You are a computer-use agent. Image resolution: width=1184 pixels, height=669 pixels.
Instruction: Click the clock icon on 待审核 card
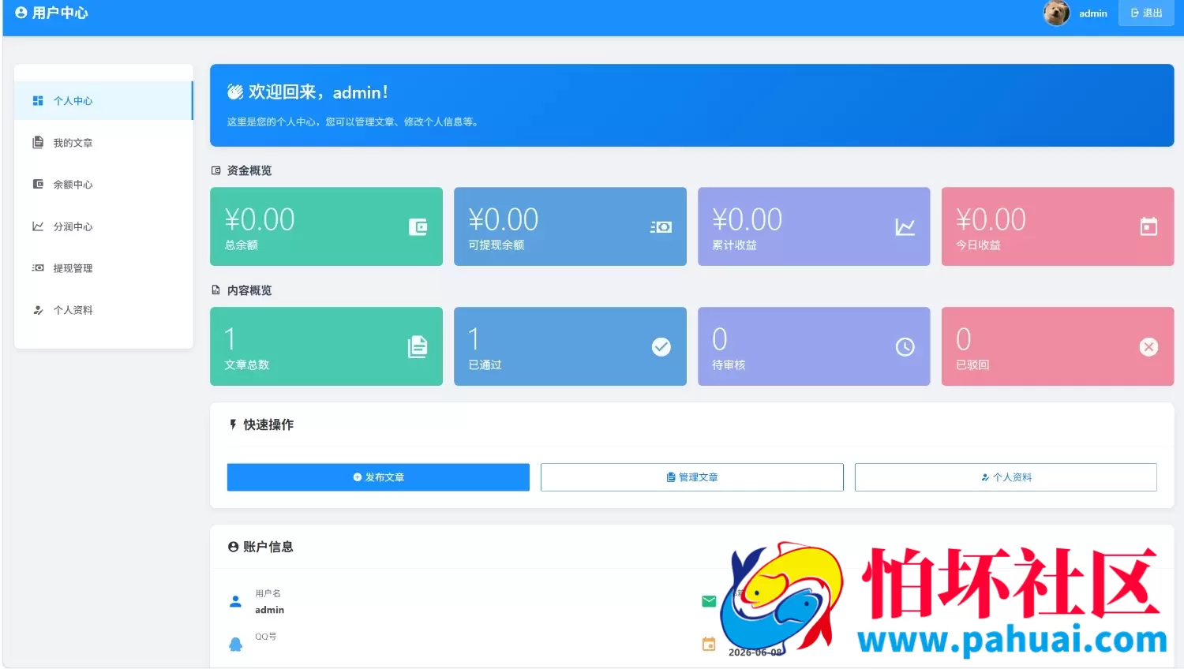905,347
